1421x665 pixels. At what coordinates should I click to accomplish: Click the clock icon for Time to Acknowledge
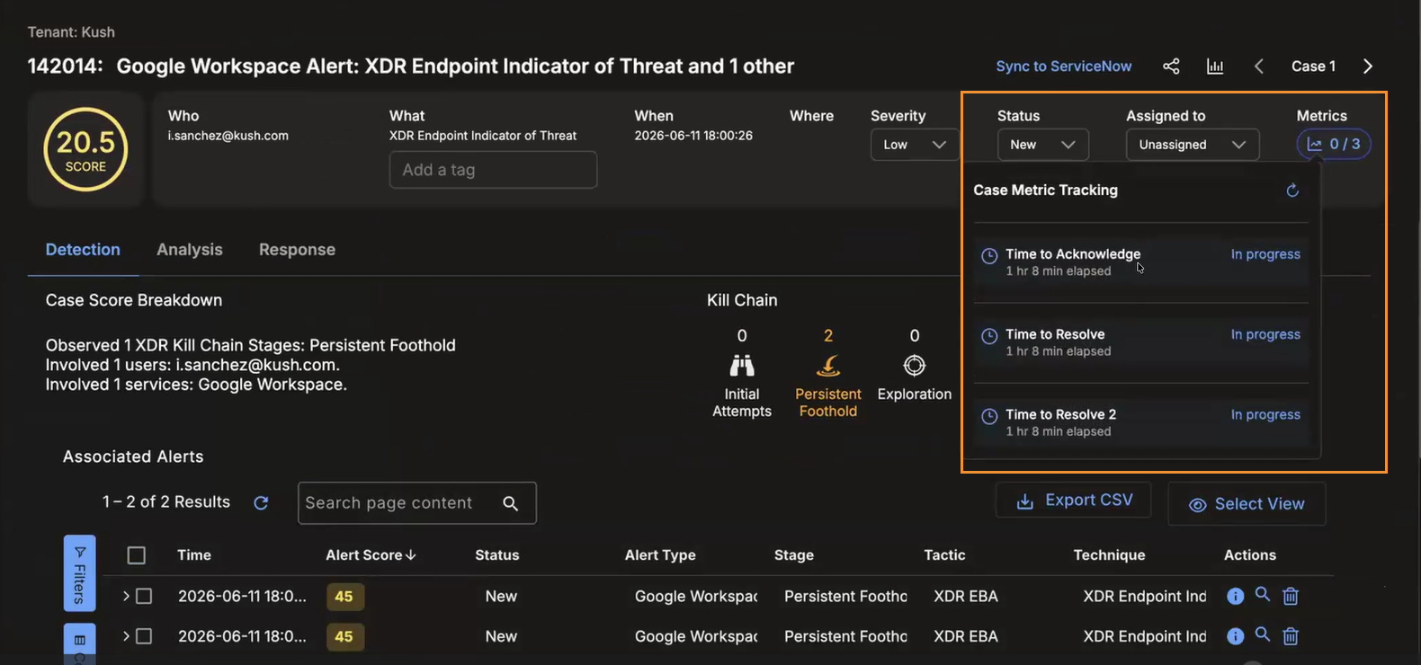[x=989, y=255]
